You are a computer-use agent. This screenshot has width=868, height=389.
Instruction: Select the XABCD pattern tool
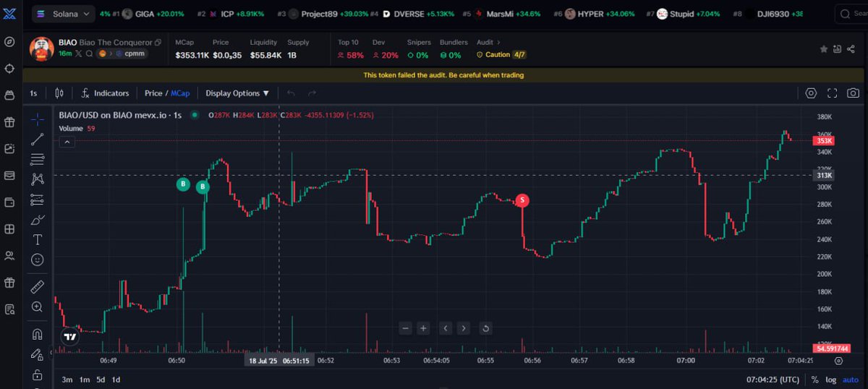[x=38, y=179]
